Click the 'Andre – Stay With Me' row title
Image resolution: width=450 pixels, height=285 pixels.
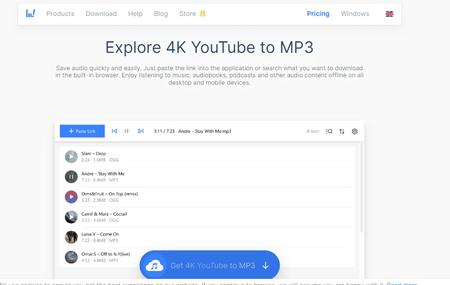click(103, 174)
